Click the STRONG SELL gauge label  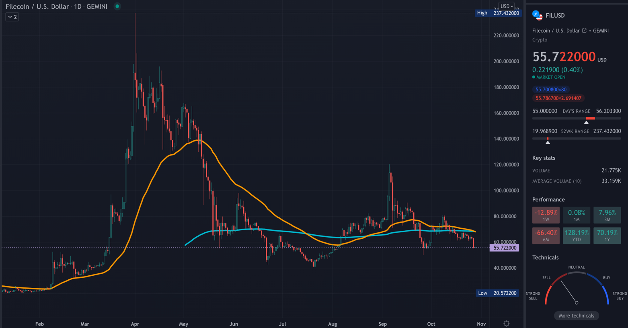pos(533,296)
